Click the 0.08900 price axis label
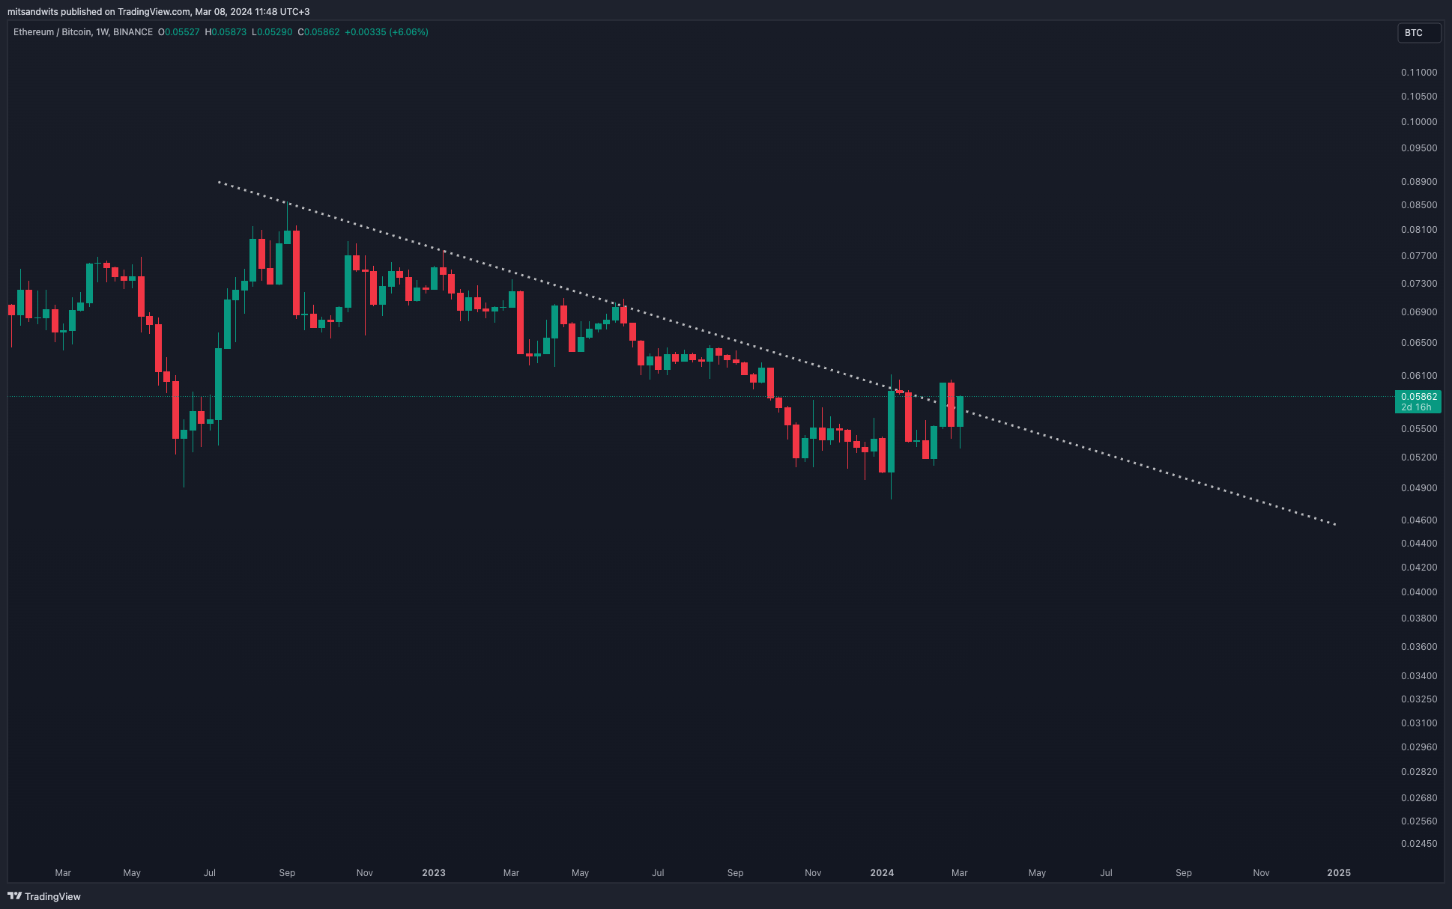This screenshot has width=1452, height=909. [x=1419, y=182]
